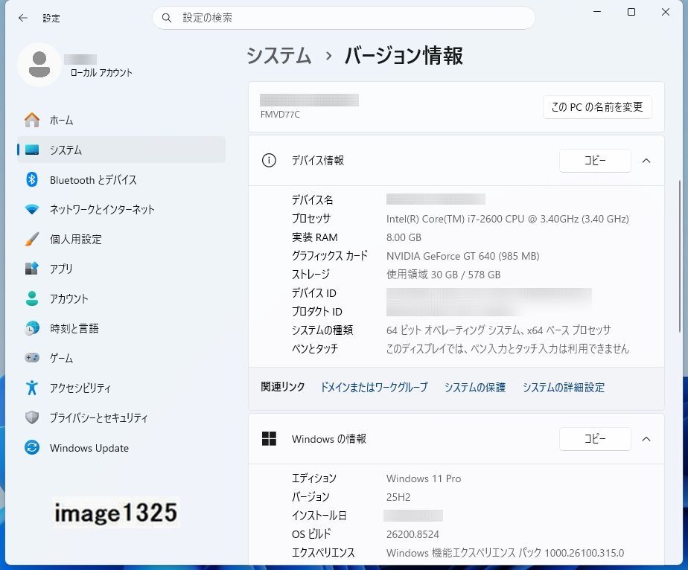Focus the 設定の検索 search field
Screen dimensions: 688x570
[344, 18]
